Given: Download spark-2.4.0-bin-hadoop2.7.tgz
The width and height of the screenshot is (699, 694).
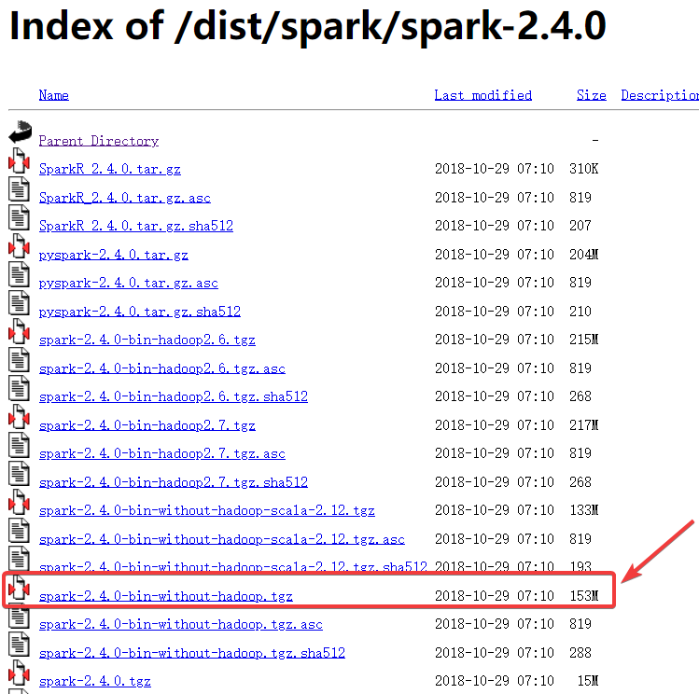Looking at the screenshot, I should point(147,426).
